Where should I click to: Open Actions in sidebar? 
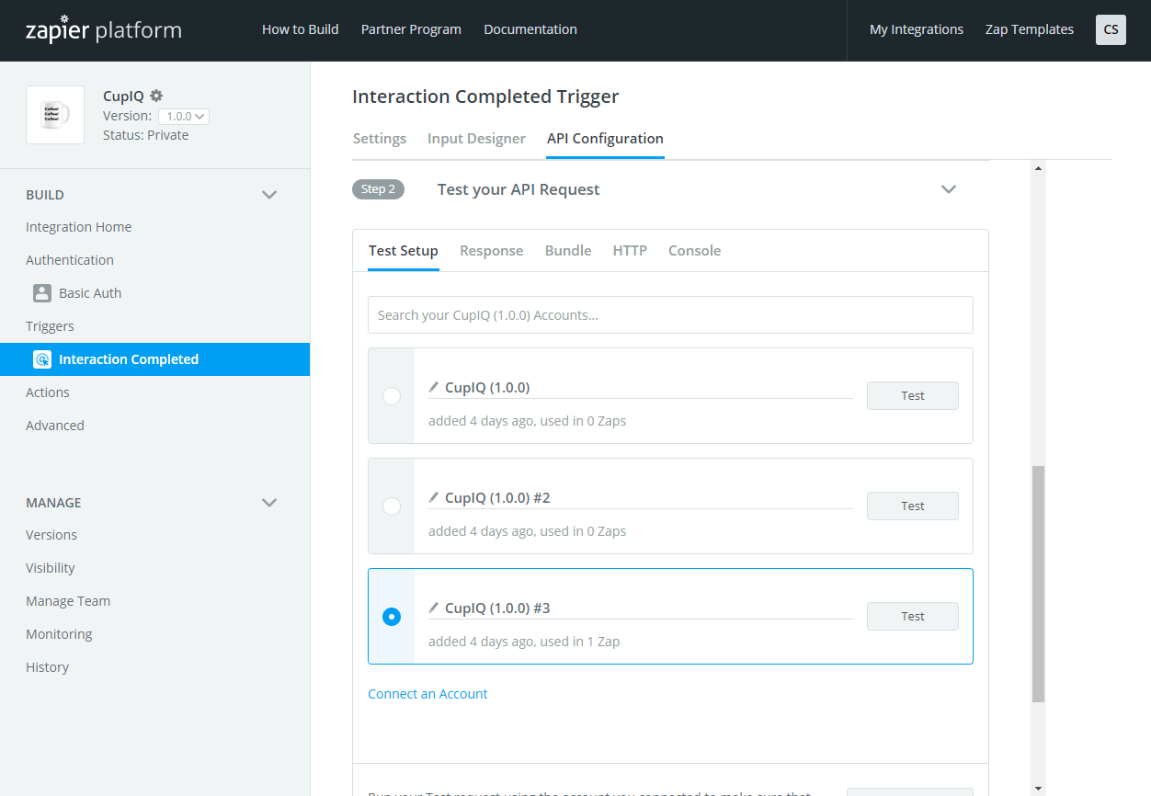coord(48,392)
